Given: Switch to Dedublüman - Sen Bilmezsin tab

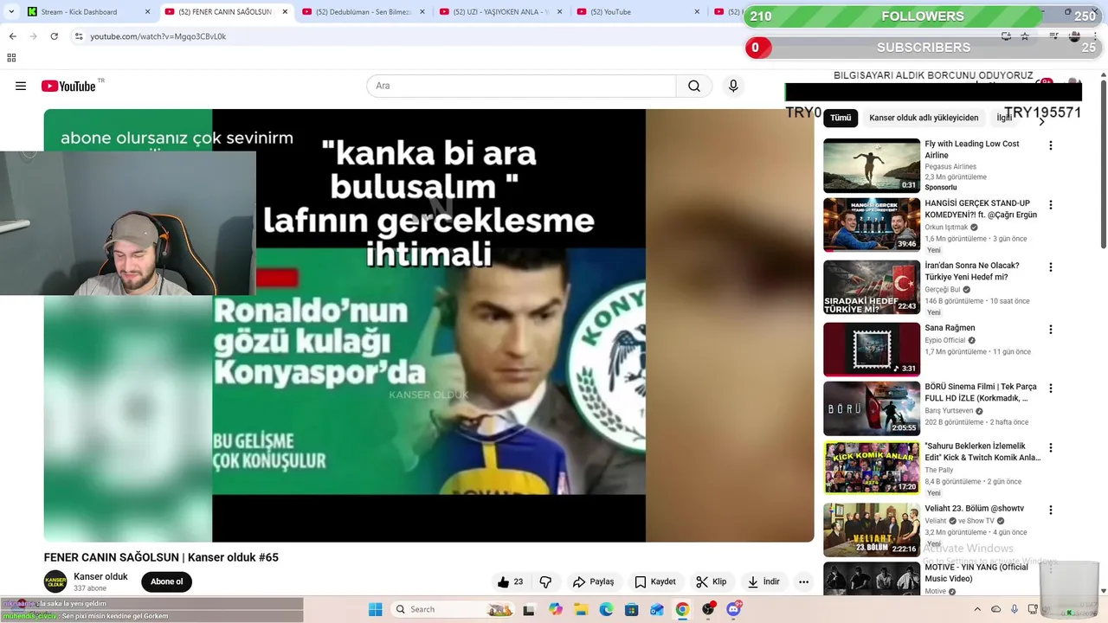Looking at the screenshot, I should 364,12.
